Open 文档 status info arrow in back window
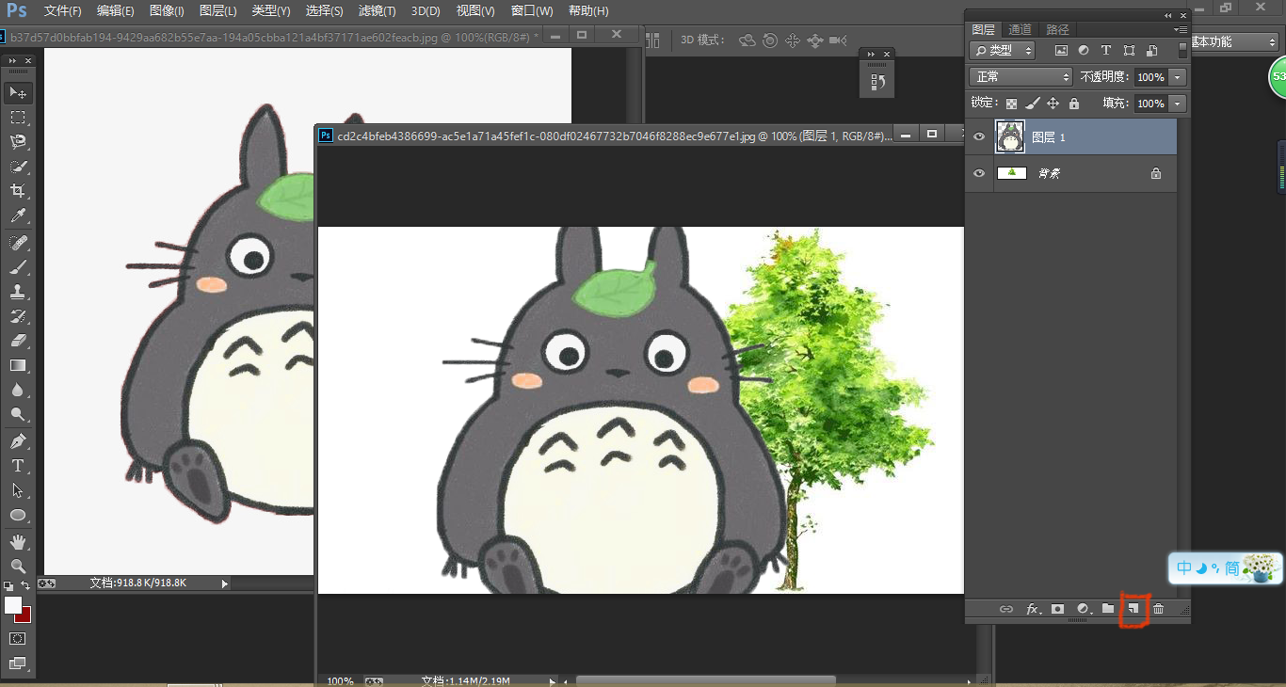 click(224, 583)
